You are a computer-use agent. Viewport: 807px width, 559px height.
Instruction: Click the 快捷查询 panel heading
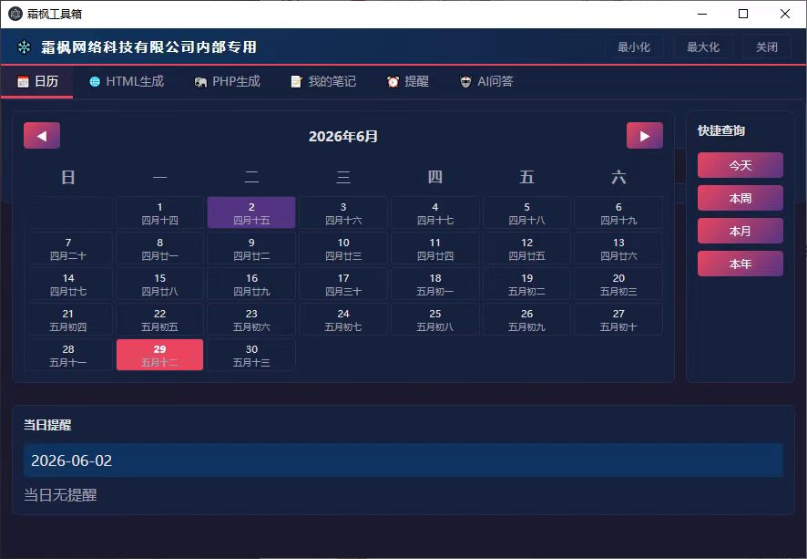pyautogui.click(x=721, y=131)
